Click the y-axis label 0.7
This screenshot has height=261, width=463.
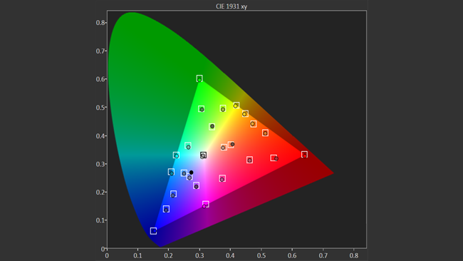coord(100,51)
